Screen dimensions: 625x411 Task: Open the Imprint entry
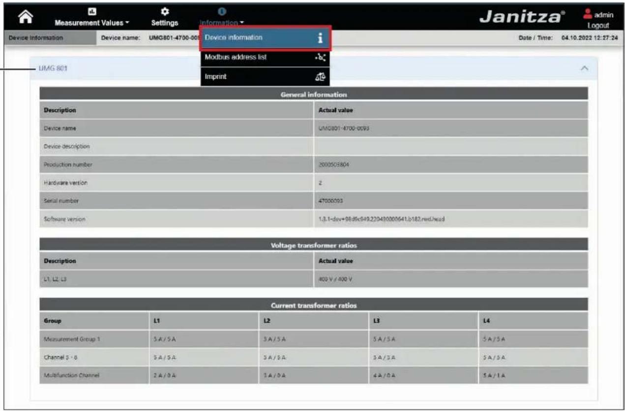(x=265, y=77)
